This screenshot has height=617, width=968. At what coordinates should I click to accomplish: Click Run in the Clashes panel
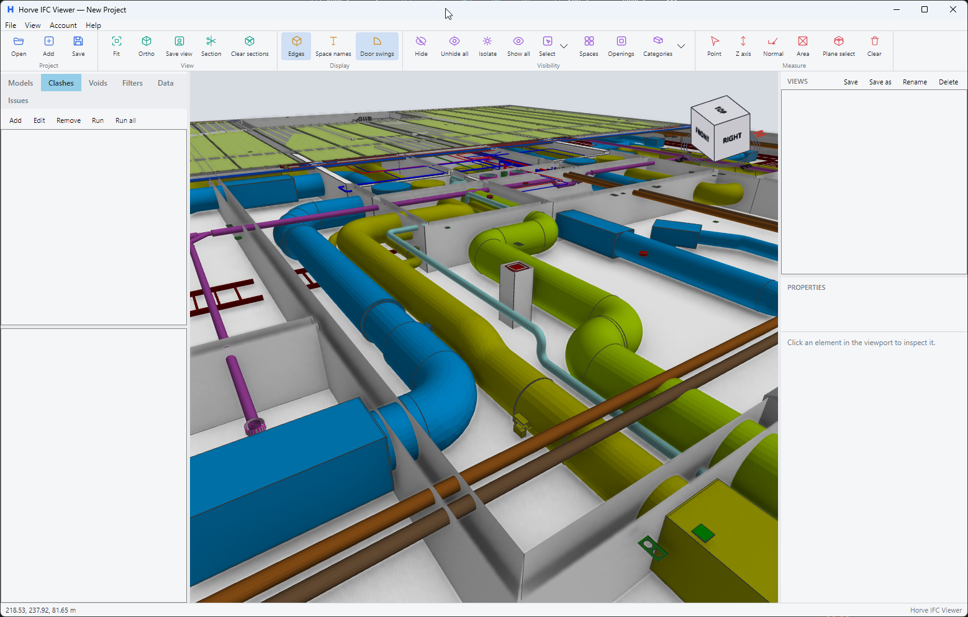(x=97, y=120)
